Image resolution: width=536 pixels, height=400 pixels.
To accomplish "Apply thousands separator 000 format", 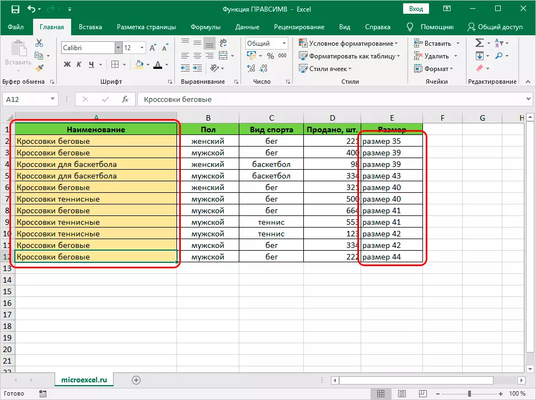I will pos(282,56).
